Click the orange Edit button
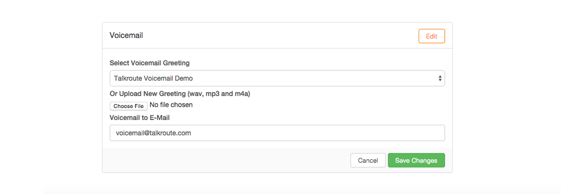Viewport: 561px width, 194px height. (x=432, y=36)
